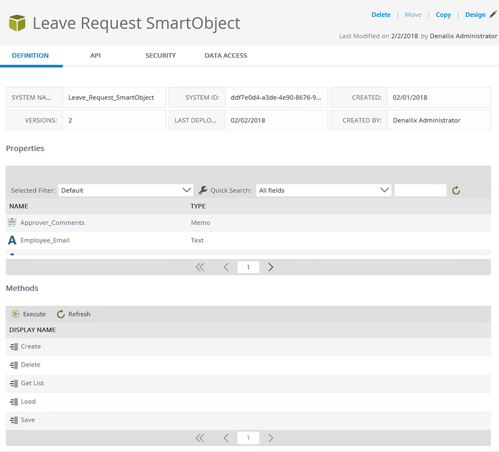Switch to the API tab
The image size is (499, 452).
[95, 56]
